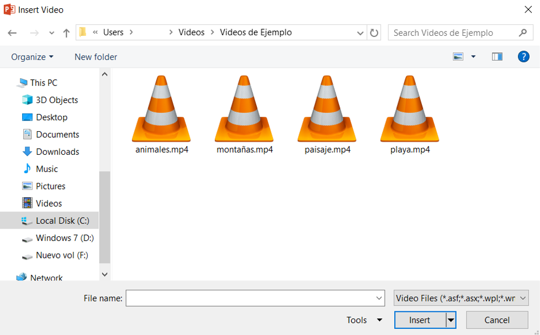Navigate to Videos in breadcrumb

point(192,33)
